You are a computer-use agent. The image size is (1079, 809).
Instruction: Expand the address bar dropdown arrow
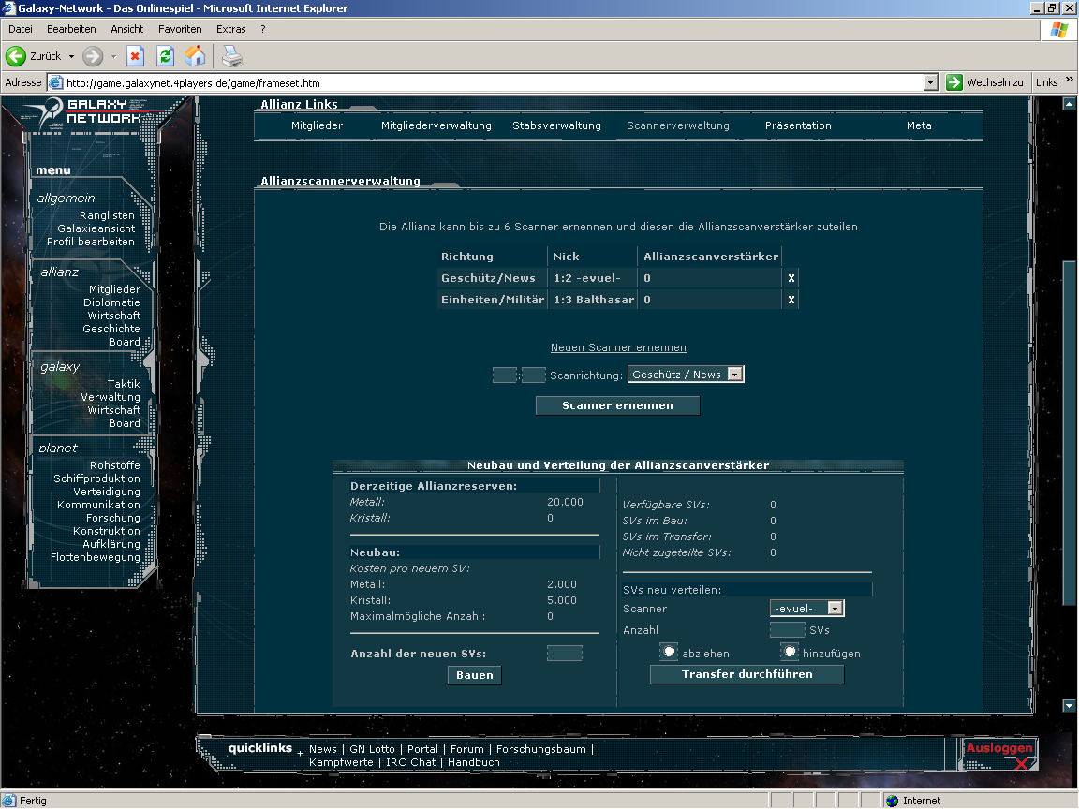pos(930,82)
